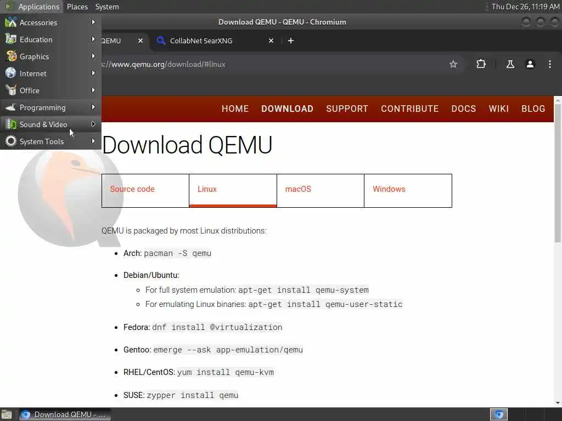Expand Office submenu arrow
Viewport: 562px width, 421px height.
pyautogui.click(x=93, y=90)
